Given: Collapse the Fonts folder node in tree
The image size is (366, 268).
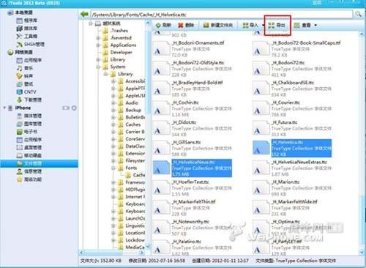Looking at the screenshot, I should (113, 168).
